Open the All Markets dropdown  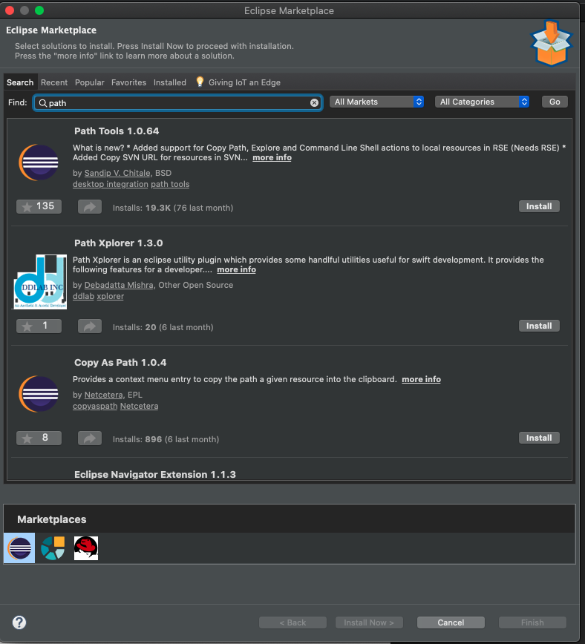coord(376,102)
